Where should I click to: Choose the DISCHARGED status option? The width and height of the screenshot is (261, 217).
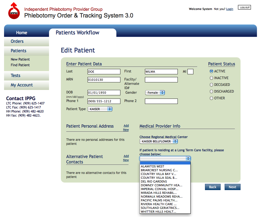point(211,92)
